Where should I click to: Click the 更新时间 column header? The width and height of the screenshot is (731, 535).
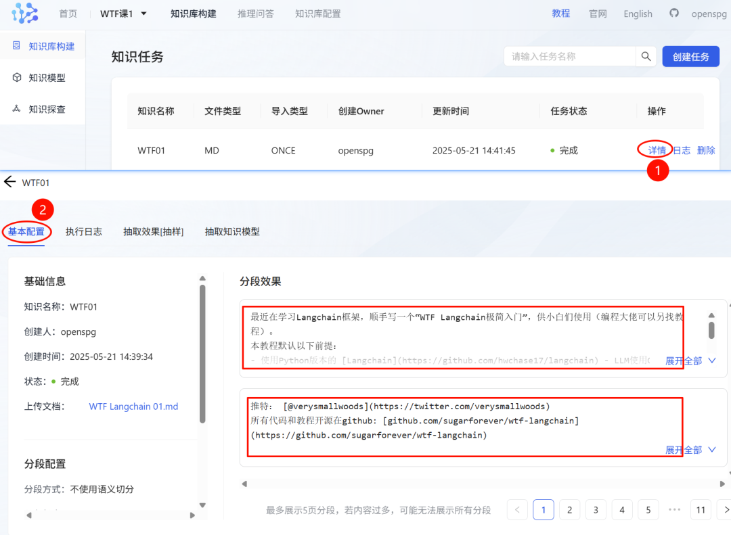(451, 111)
